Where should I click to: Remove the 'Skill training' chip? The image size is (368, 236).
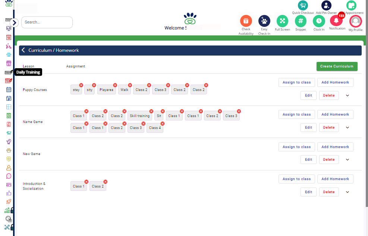[x=151, y=111]
